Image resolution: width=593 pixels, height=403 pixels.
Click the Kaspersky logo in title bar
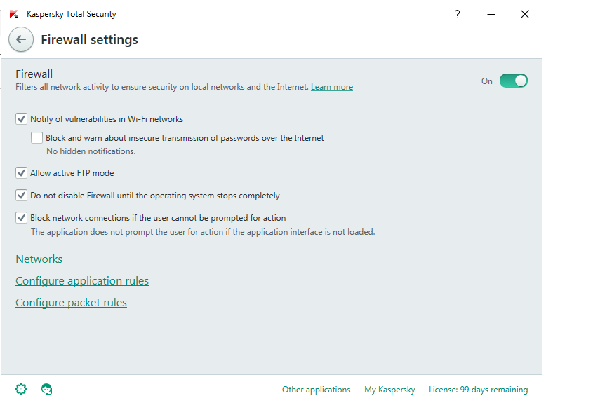click(x=14, y=14)
